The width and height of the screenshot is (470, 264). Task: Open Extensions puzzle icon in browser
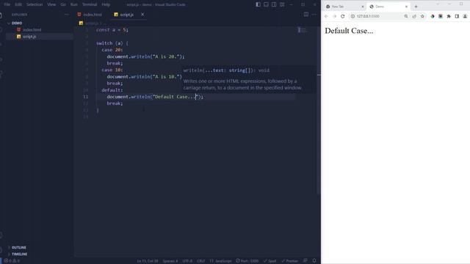pos(449,16)
